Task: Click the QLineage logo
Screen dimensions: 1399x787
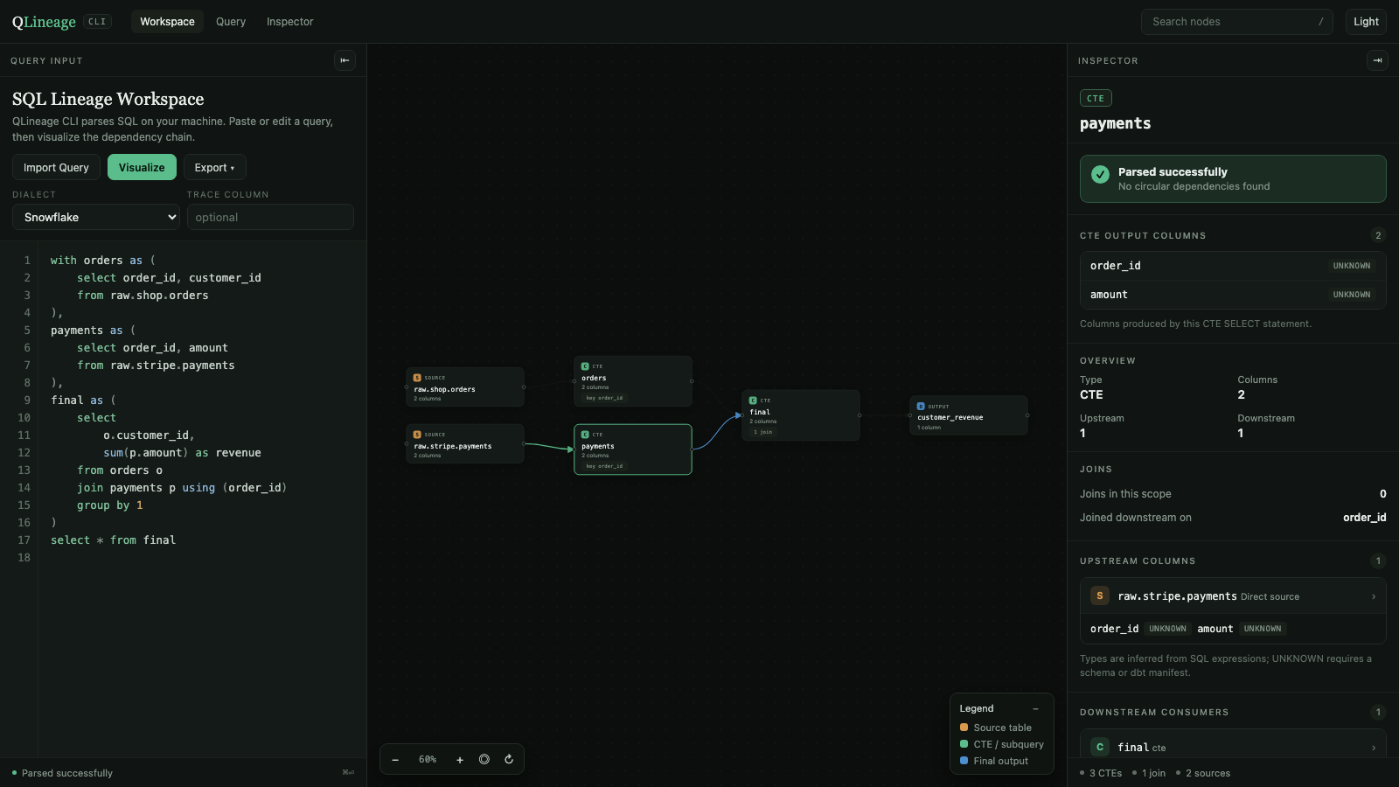Action: [44, 22]
